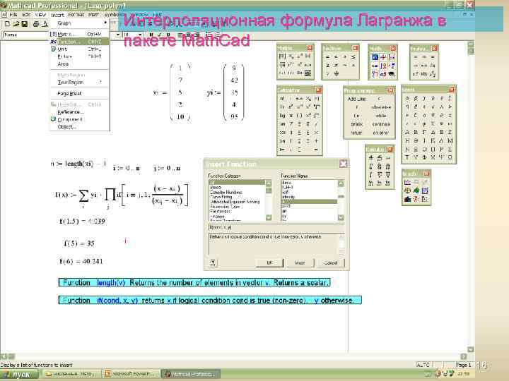The width and height of the screenshot is (509, 381).
Task: Insert polar plot from Graph palette
Action: (x=407, y=190)
